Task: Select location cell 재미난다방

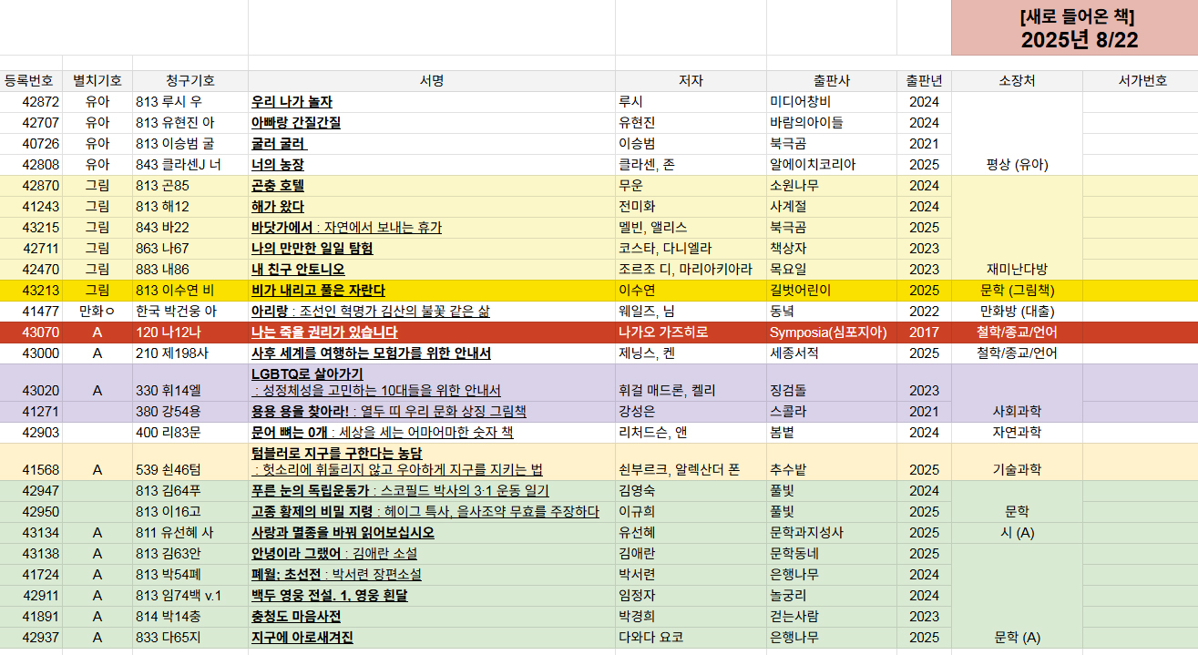Action: point(1017,228)
